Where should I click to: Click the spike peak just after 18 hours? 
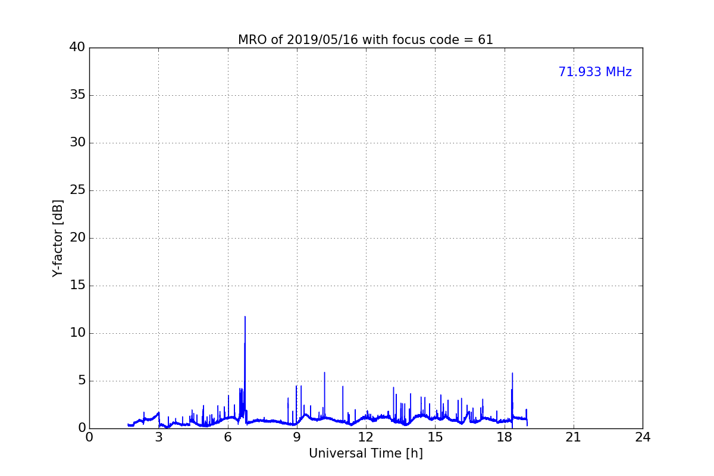point(512,373)
